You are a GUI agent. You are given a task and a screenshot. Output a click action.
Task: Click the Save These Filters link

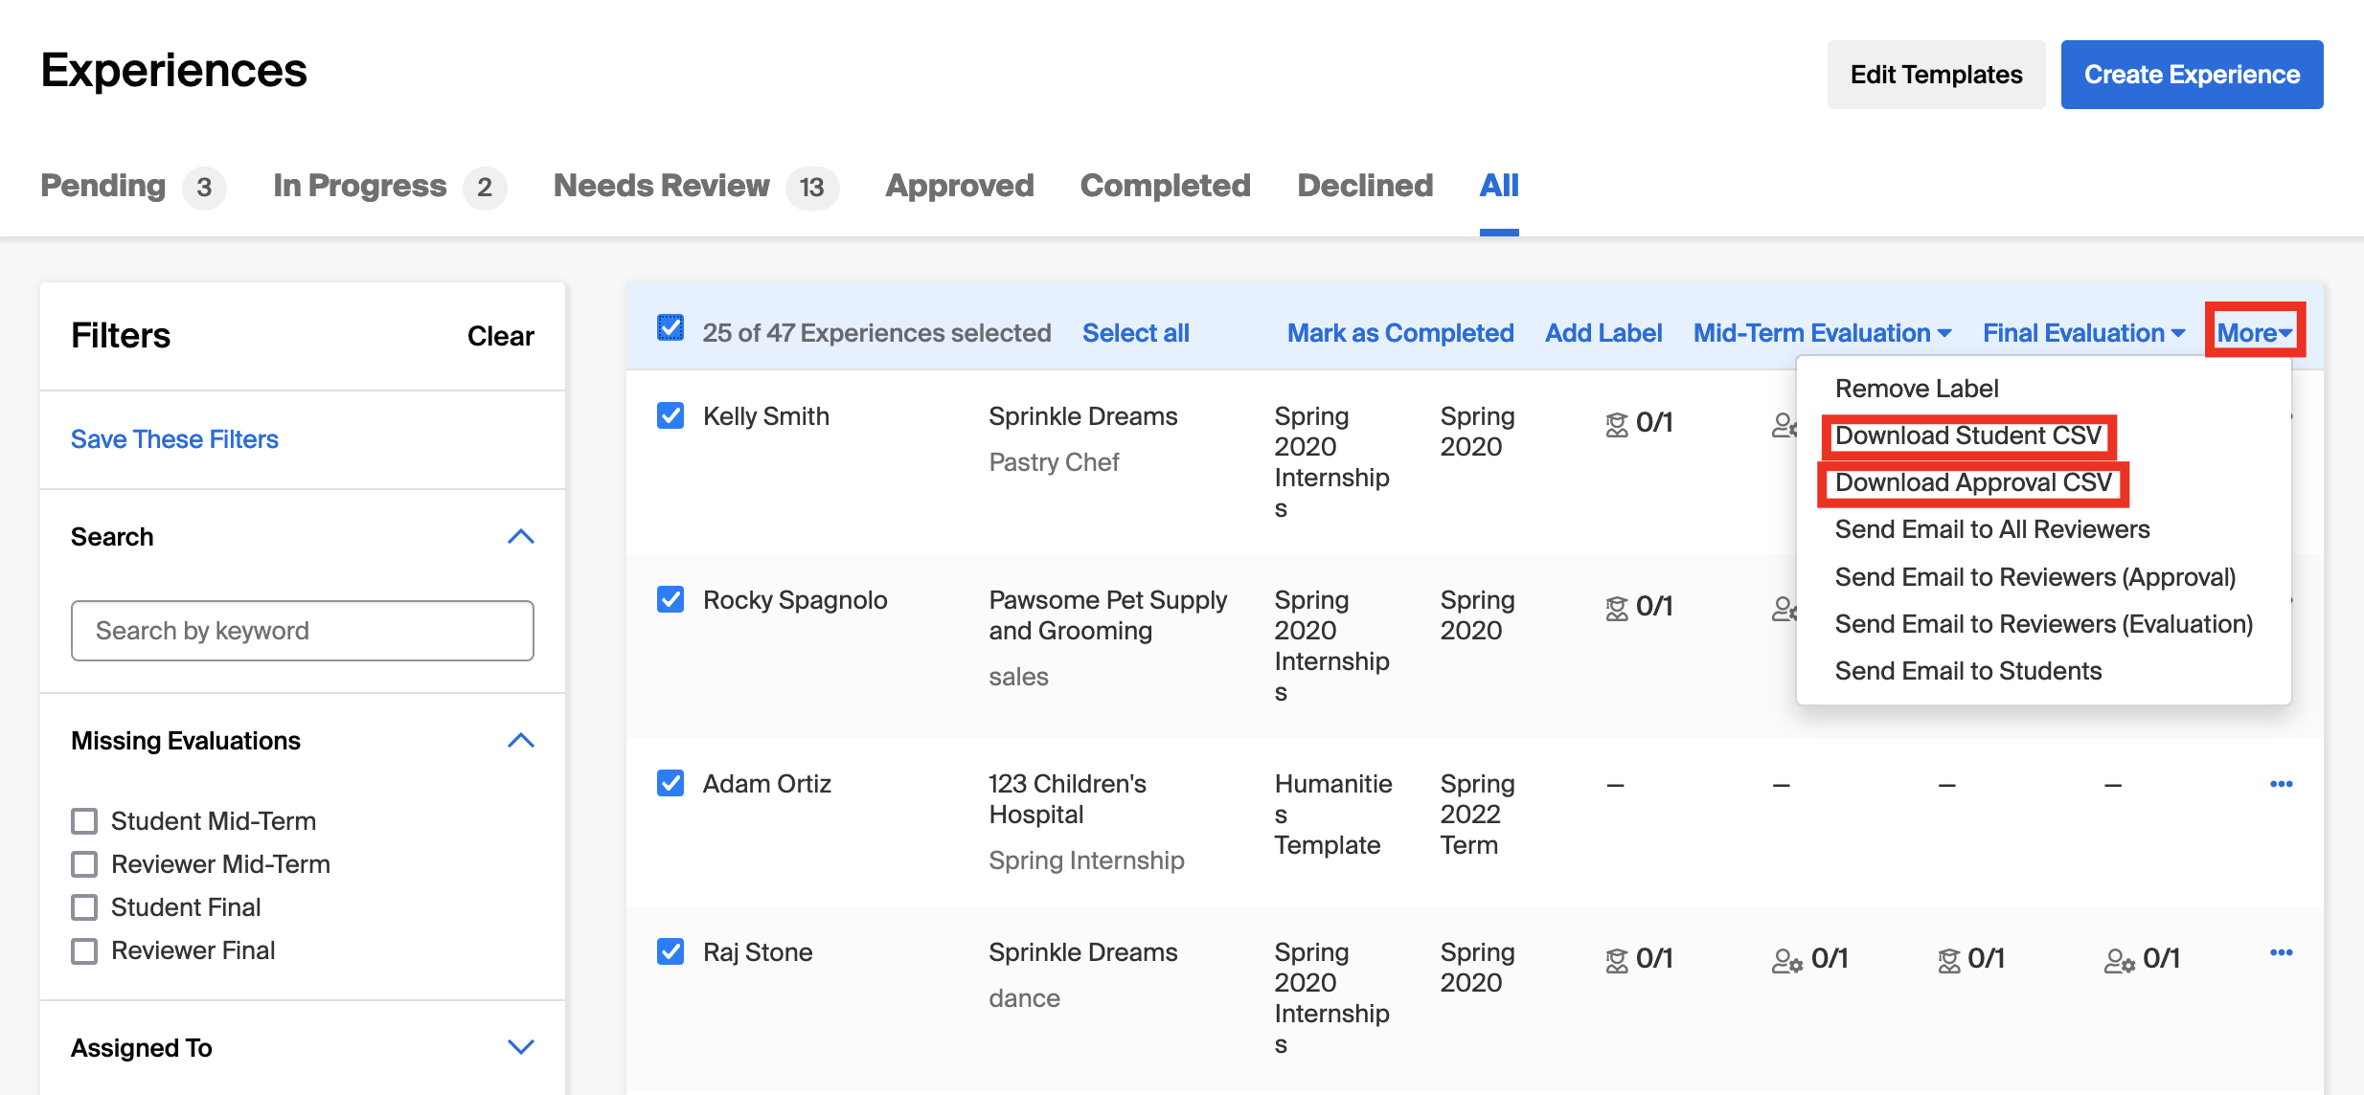click(x=174, y=439)
